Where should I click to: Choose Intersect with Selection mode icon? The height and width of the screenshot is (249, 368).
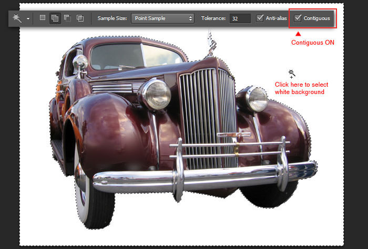click(80, 18)
